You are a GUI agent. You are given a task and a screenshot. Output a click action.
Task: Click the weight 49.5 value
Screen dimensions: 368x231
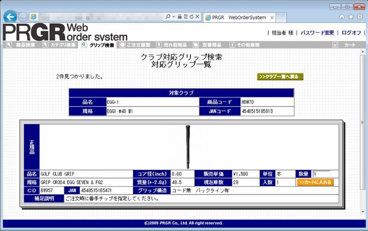[x=177, y=182]
